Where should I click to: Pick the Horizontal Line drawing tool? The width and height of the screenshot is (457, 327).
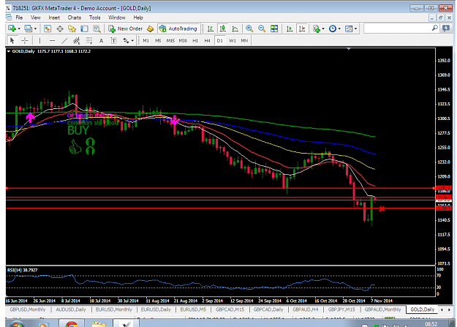[x=52, y=40]
